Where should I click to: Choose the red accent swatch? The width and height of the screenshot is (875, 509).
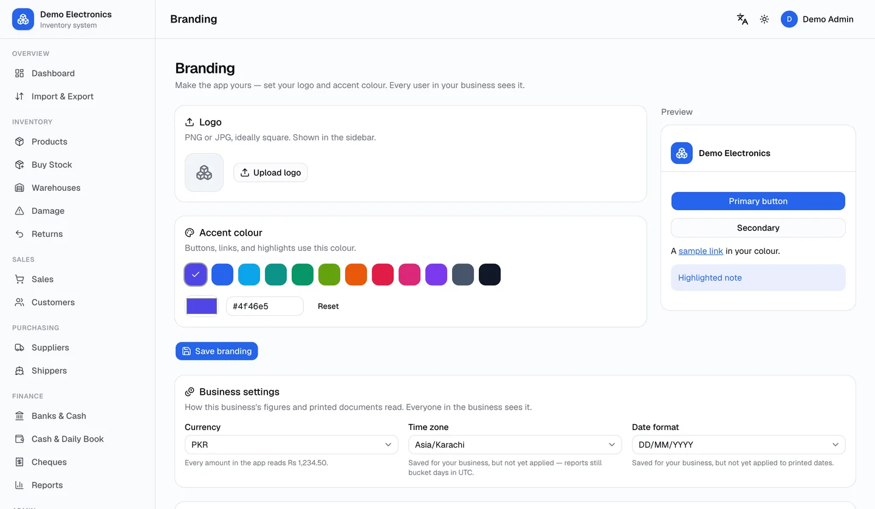[383, 275]
